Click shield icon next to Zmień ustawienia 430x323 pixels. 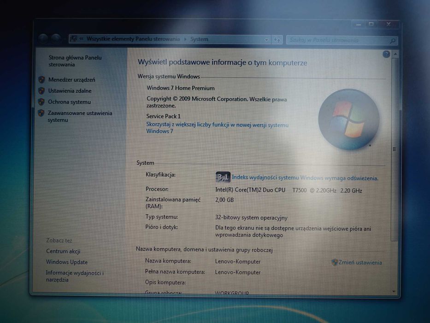[335, 262]
